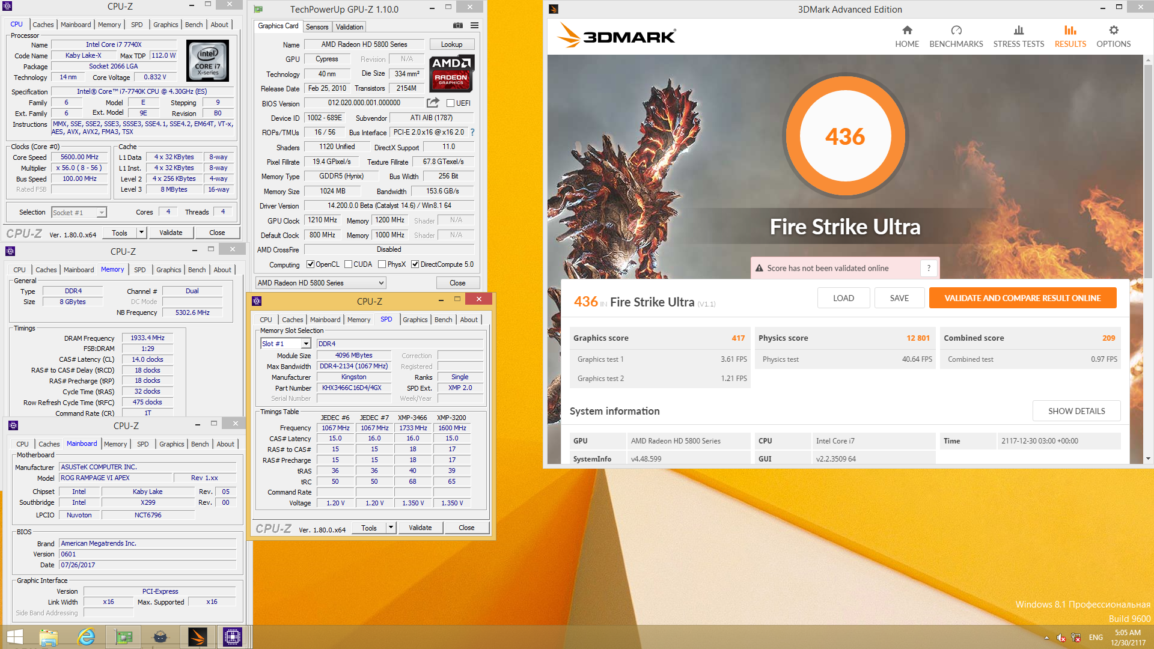Open 3DMark Home icon
The image size is (1154, 649).
(x=907, y=30)
